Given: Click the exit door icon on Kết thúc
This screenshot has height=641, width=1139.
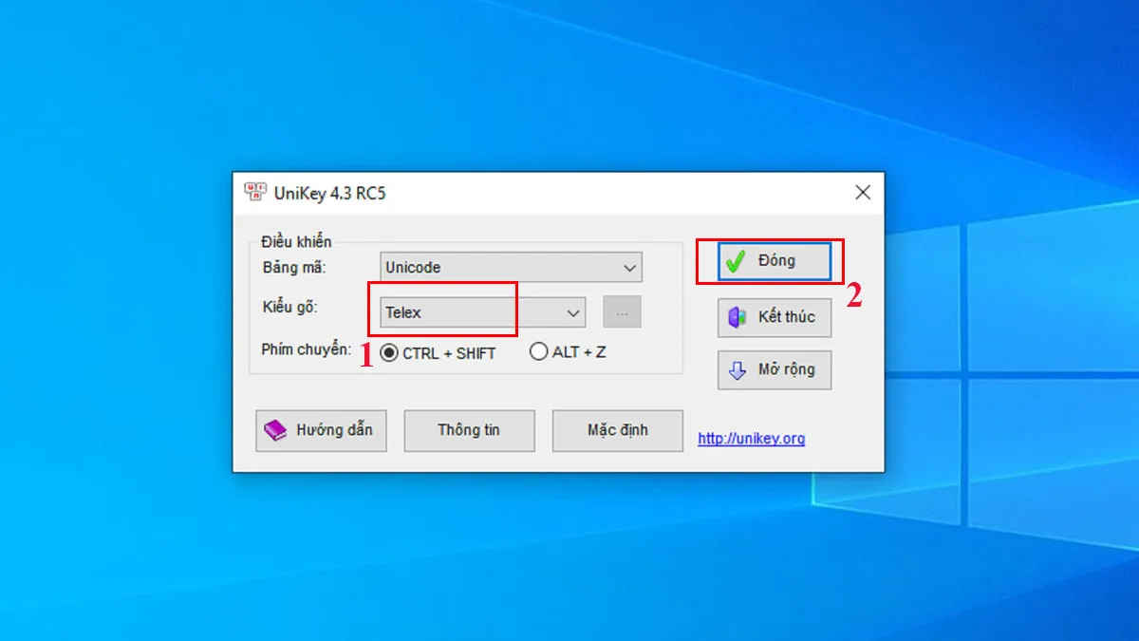Looking at the screenshot, I should coord(738,317).
